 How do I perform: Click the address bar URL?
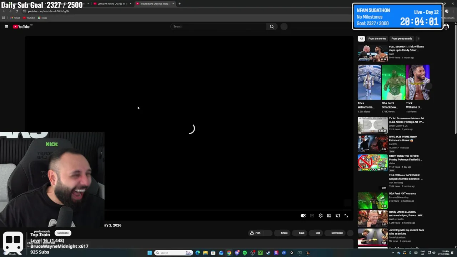(x=49, y=11)
